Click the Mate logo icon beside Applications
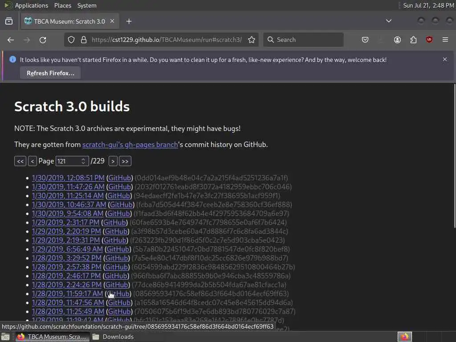The width and height of the screenshot is (456, 342). pyautogui.click(x=8, y=5)
